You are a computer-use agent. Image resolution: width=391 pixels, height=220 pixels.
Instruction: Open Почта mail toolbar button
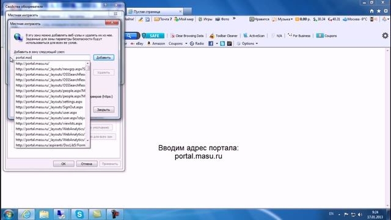pyautogui.click(x=163, y=19)
